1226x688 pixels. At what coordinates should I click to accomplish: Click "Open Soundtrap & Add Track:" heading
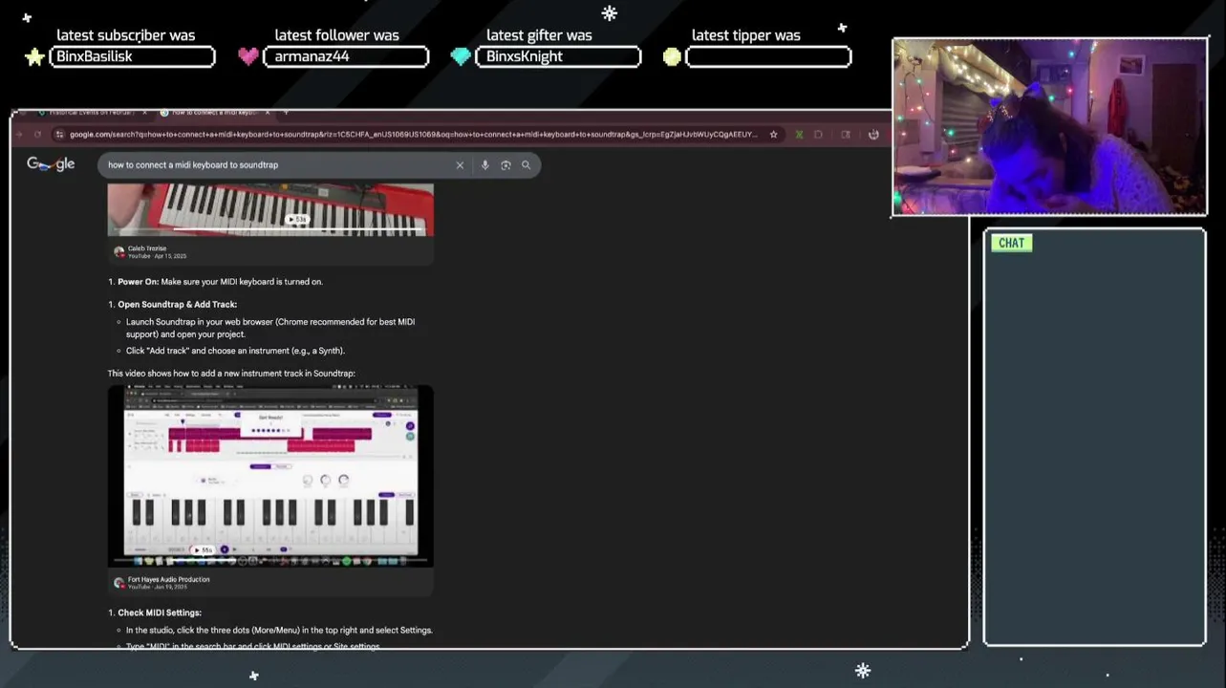[x=177, y=305]
